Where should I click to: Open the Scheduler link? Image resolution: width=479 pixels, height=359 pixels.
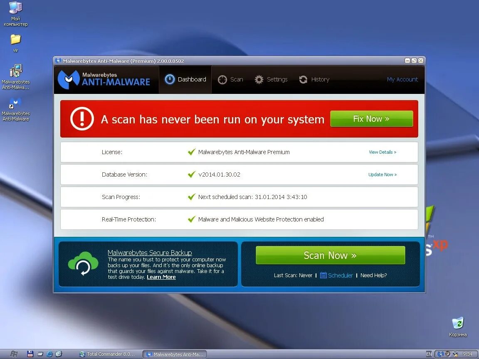point(340,275)
